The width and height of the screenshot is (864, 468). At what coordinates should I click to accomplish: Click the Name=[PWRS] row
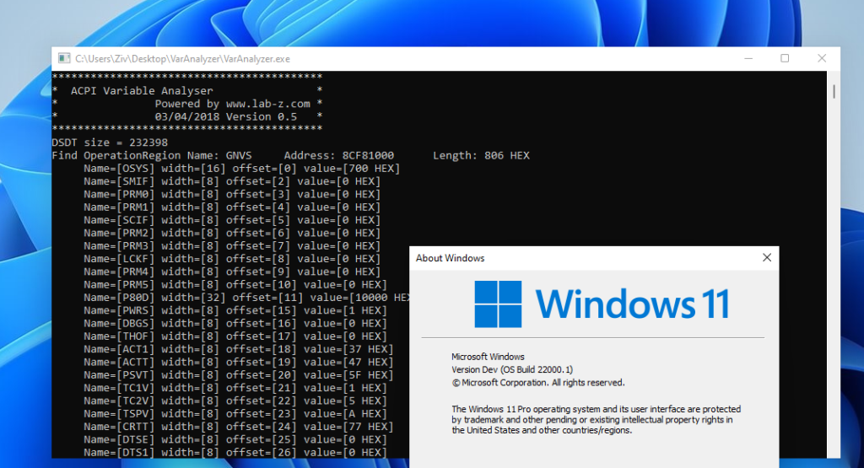point(235,310)
